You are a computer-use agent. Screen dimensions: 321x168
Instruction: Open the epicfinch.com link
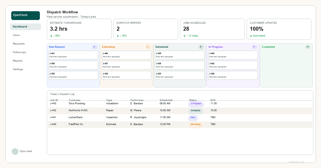pyautogui.click(x=296, y=162)
